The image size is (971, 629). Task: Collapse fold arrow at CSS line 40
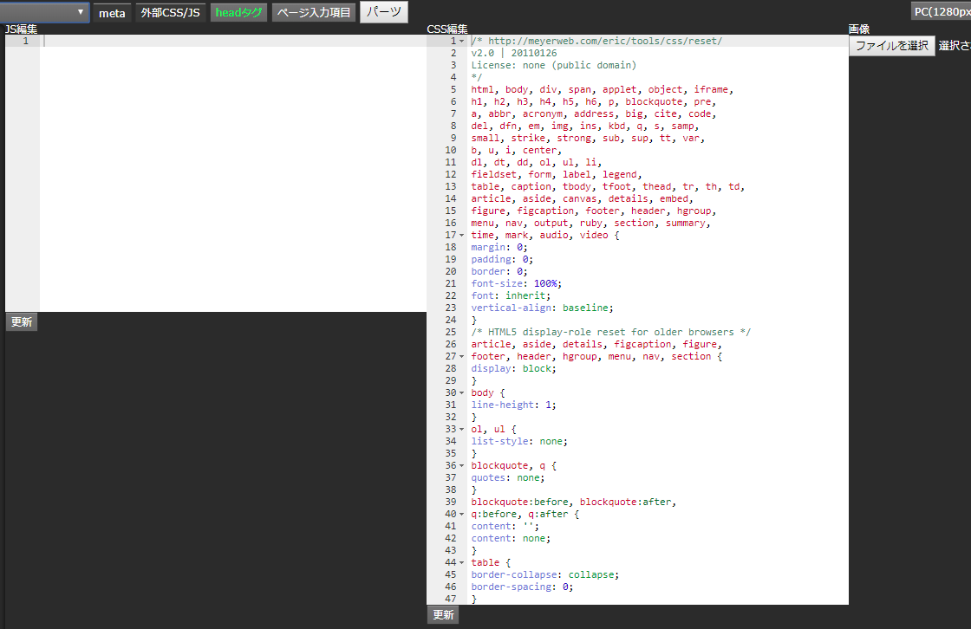point(461,515)
